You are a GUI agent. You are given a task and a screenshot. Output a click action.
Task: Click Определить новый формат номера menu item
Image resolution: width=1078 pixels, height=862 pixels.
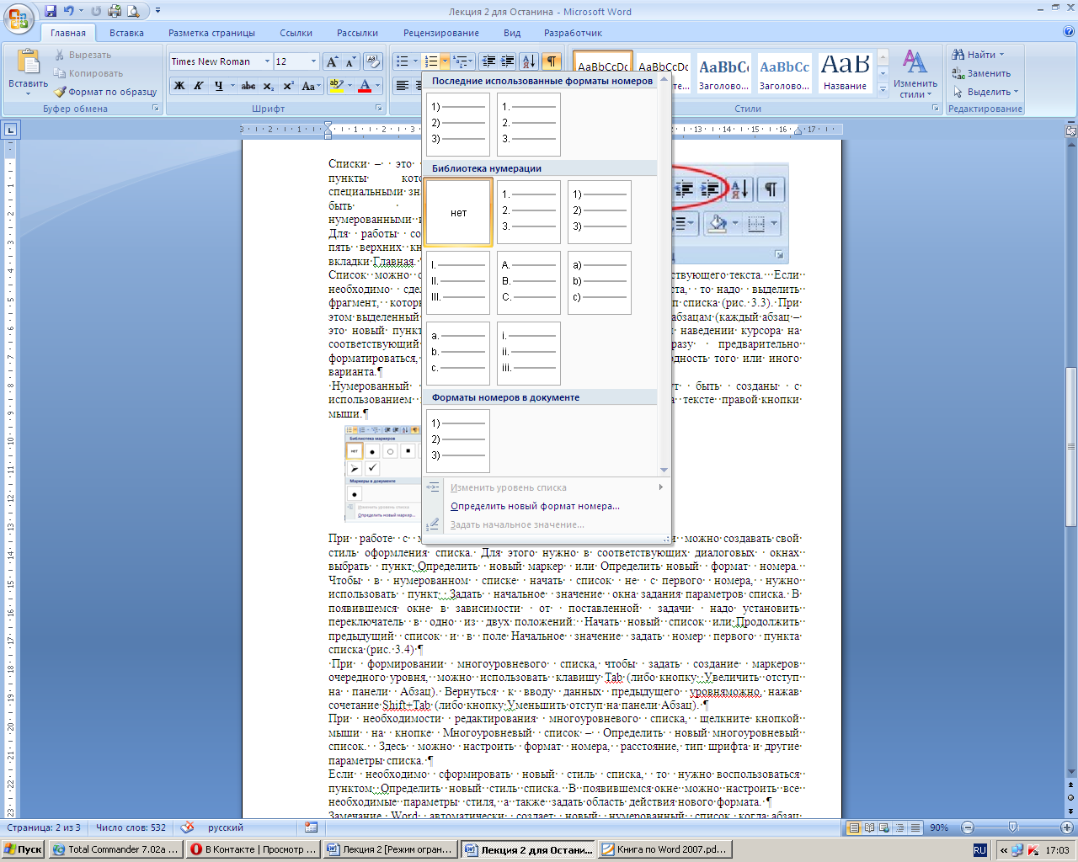pyautogui.click(x=535, y=506)
